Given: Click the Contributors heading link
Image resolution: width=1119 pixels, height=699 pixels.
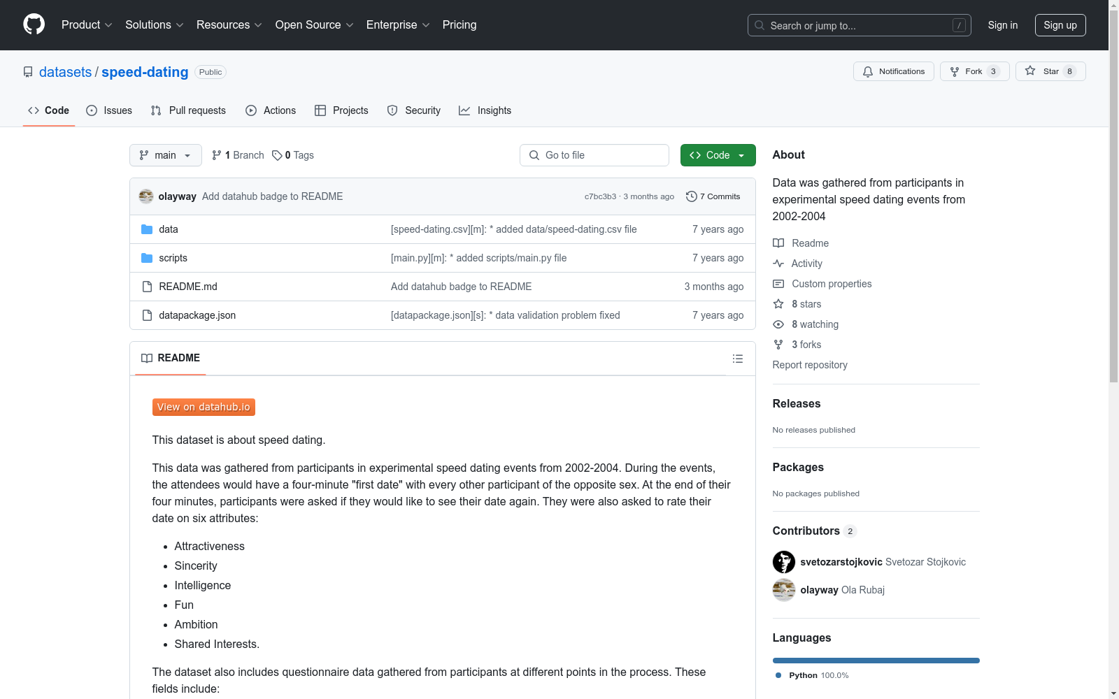Looking at the screenshot, I should (x=815, y=531).
